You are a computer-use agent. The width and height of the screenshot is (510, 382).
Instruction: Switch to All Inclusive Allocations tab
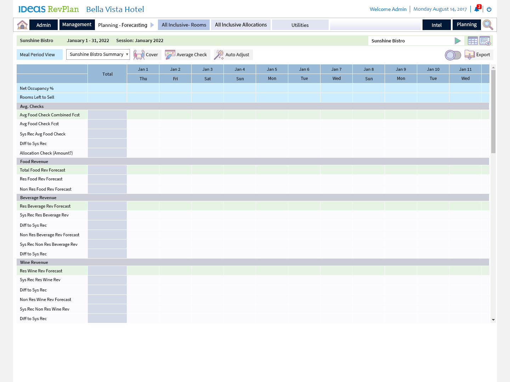pos(241,25)
